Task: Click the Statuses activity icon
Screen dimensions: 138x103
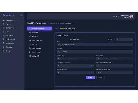Action: click(30, 32)
